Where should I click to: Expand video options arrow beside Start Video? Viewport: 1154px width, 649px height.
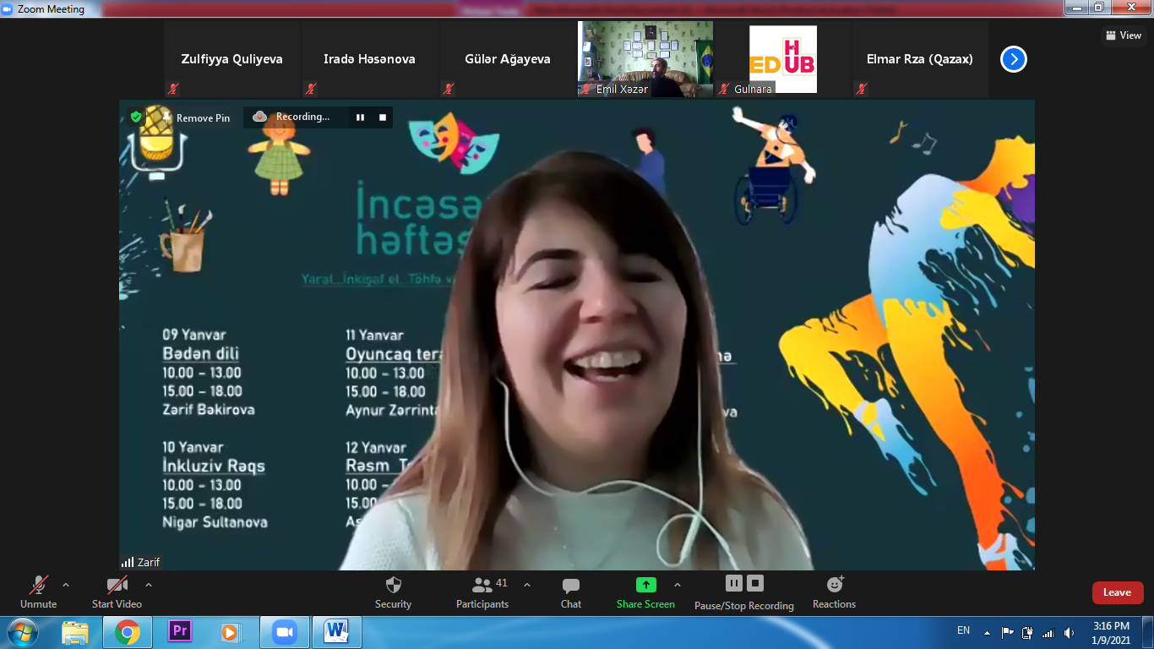pyautogui.click(x=149, y=585)
